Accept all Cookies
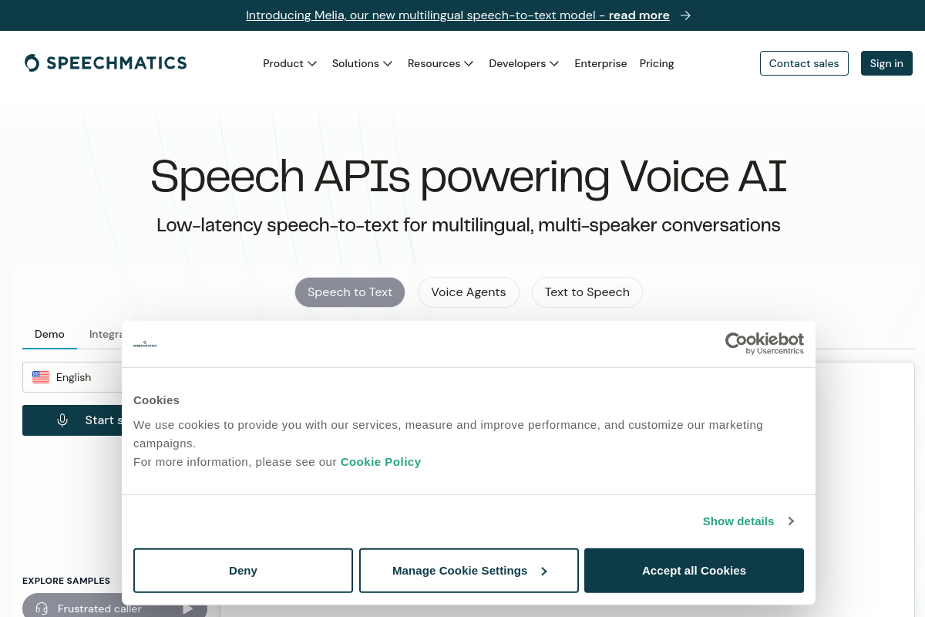Image resolution: width=925 pixels, height=617 pixels. (x=694, y=571)
